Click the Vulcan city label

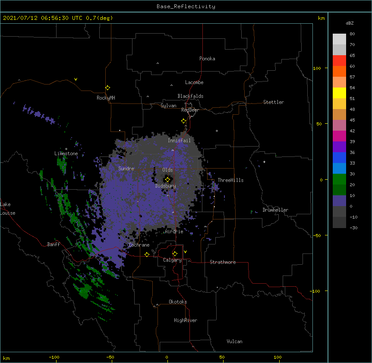[234, 341]
